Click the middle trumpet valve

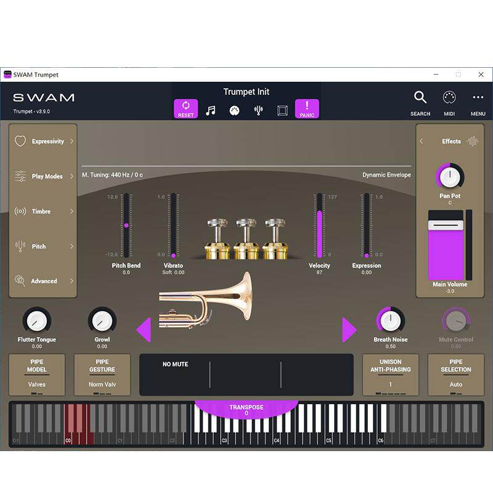(246, 239)
